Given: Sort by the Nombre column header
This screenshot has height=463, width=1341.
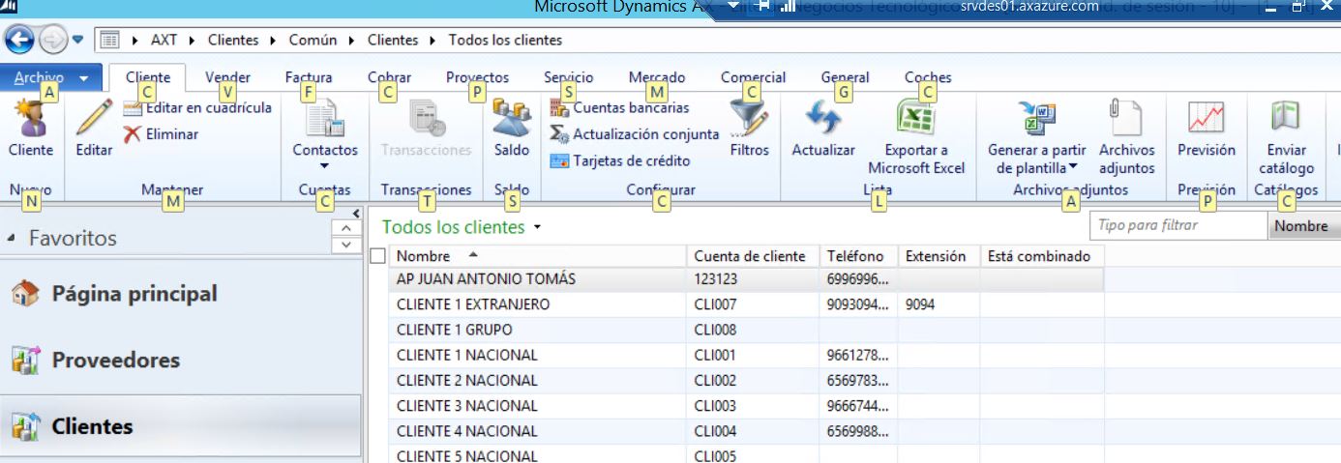Looking at the screenshot, I should point(538,256).
